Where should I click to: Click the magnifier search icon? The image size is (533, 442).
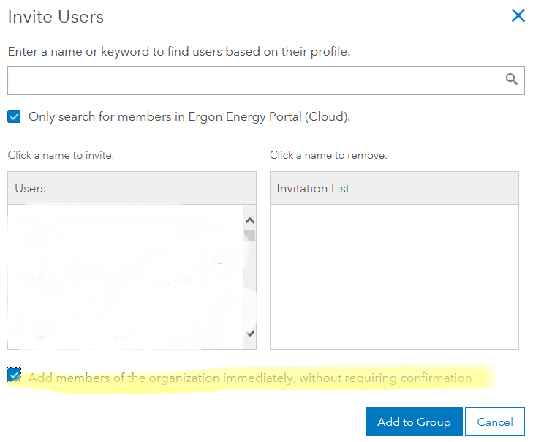click(512, 79)
